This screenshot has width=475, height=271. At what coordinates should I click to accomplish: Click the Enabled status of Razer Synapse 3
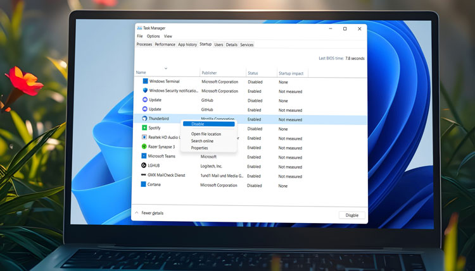point(254,147)
